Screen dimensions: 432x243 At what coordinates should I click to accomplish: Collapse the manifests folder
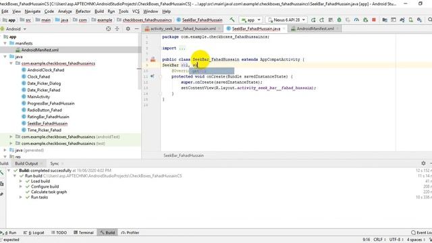(5, 43)
